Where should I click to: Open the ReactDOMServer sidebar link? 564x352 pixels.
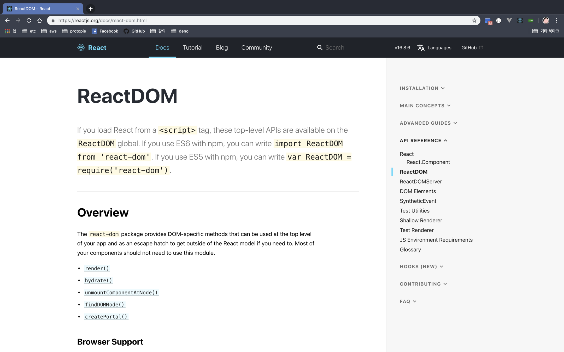tap(421, 181)
